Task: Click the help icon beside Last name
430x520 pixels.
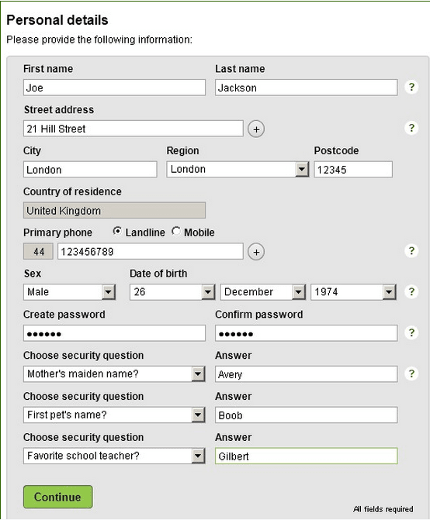Action: click(x=411, y=88)
